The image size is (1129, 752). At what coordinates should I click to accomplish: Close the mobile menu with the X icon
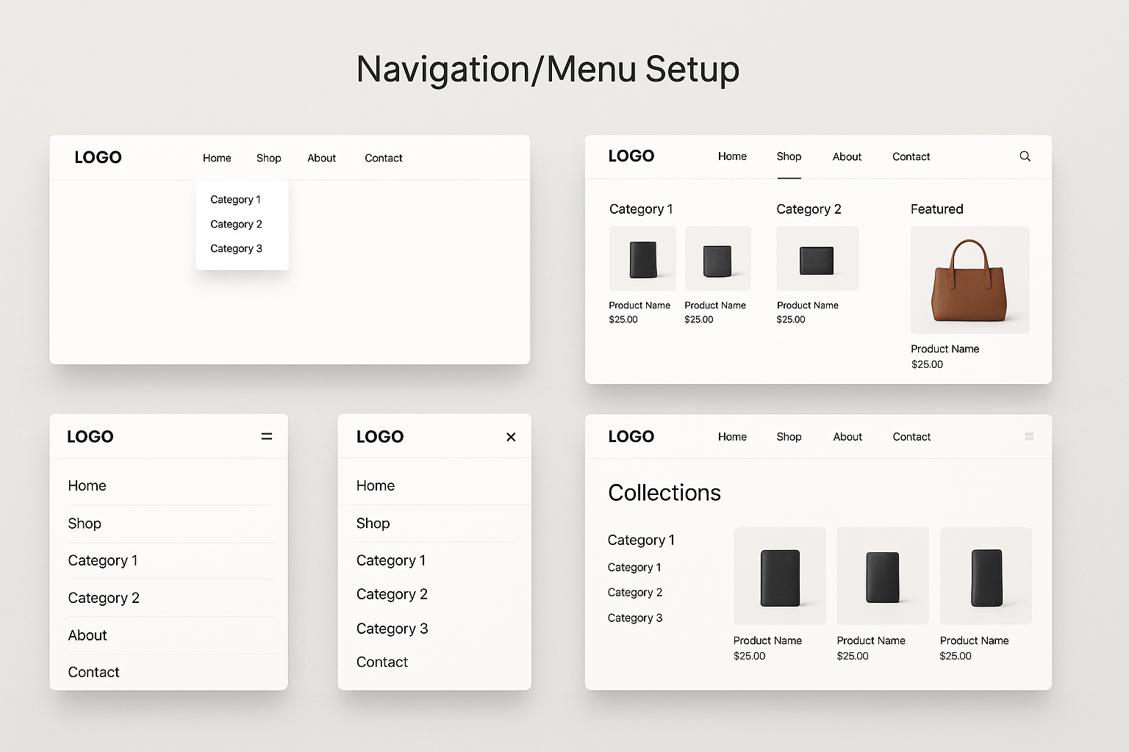click(x=511, y=436)
